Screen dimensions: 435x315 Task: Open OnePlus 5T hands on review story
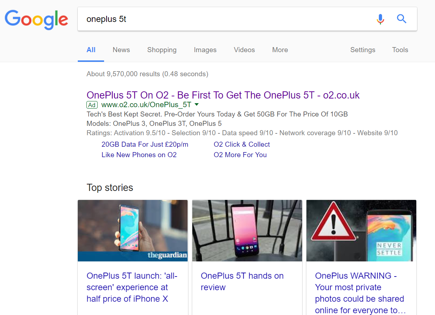242,282
